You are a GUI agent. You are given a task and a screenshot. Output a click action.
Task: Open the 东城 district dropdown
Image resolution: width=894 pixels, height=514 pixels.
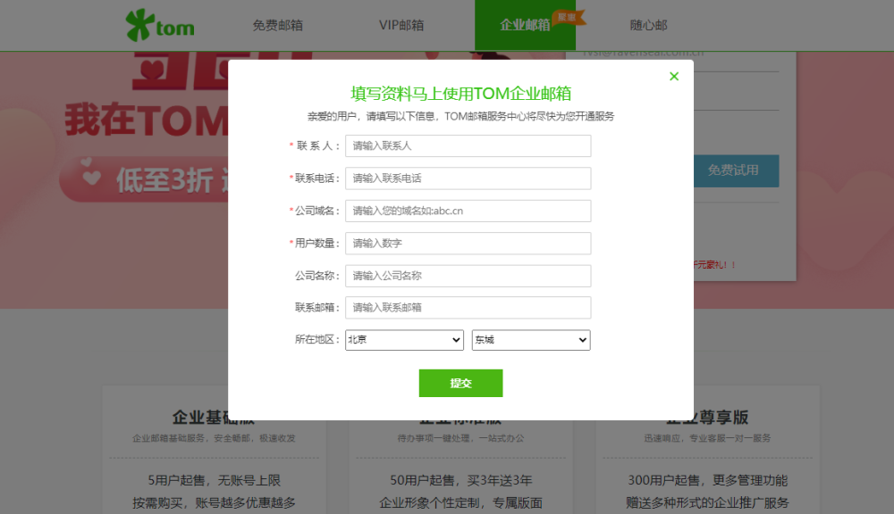tap(531, 340)
